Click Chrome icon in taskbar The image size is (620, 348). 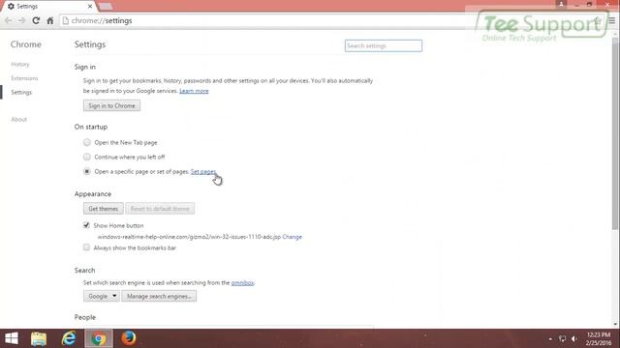99,338
